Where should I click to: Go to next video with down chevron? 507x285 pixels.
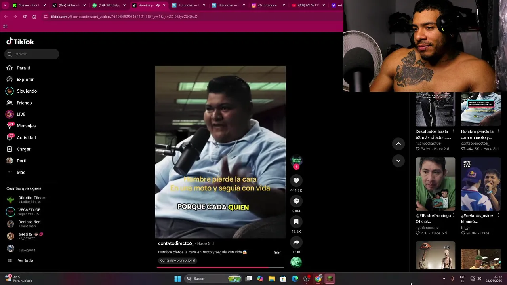(x=398, y=161)
